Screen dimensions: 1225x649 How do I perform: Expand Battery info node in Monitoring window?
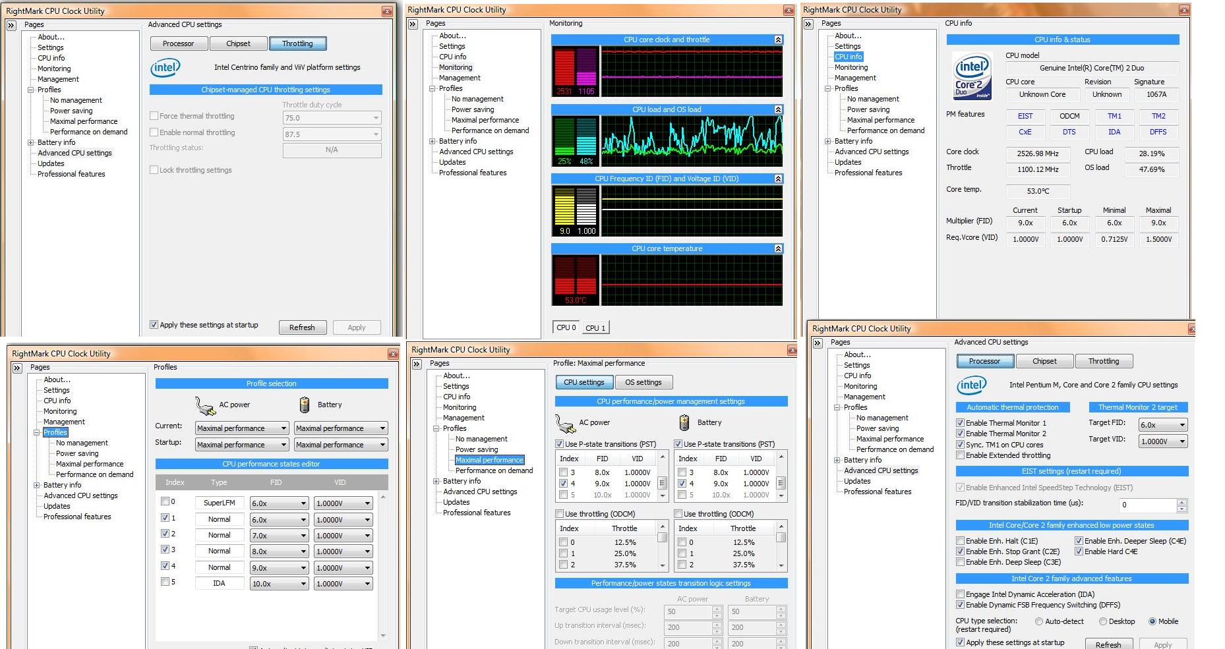(x=433, y=141)
